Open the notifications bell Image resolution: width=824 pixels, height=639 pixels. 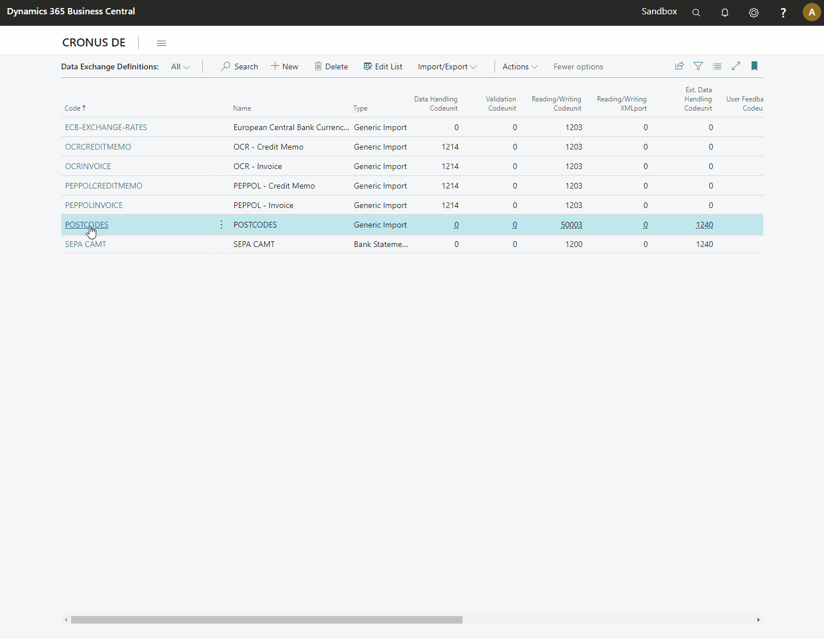click(725, 13)
